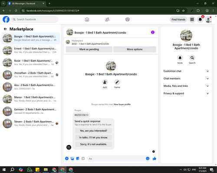
Task: Expand Media, files and links section
Action: click(x=186, y=86)
